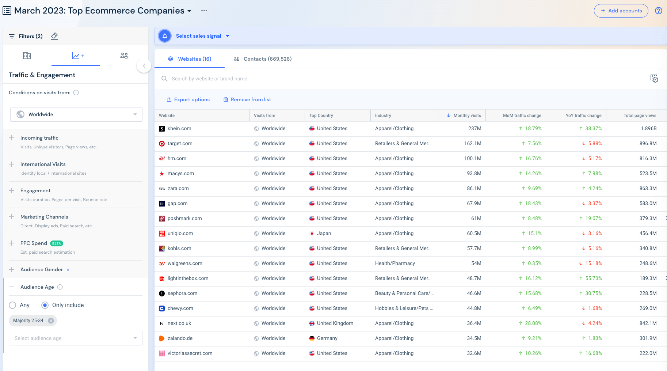Open the list title dropdown arrow
667x371 pixels.
point(189,11)
